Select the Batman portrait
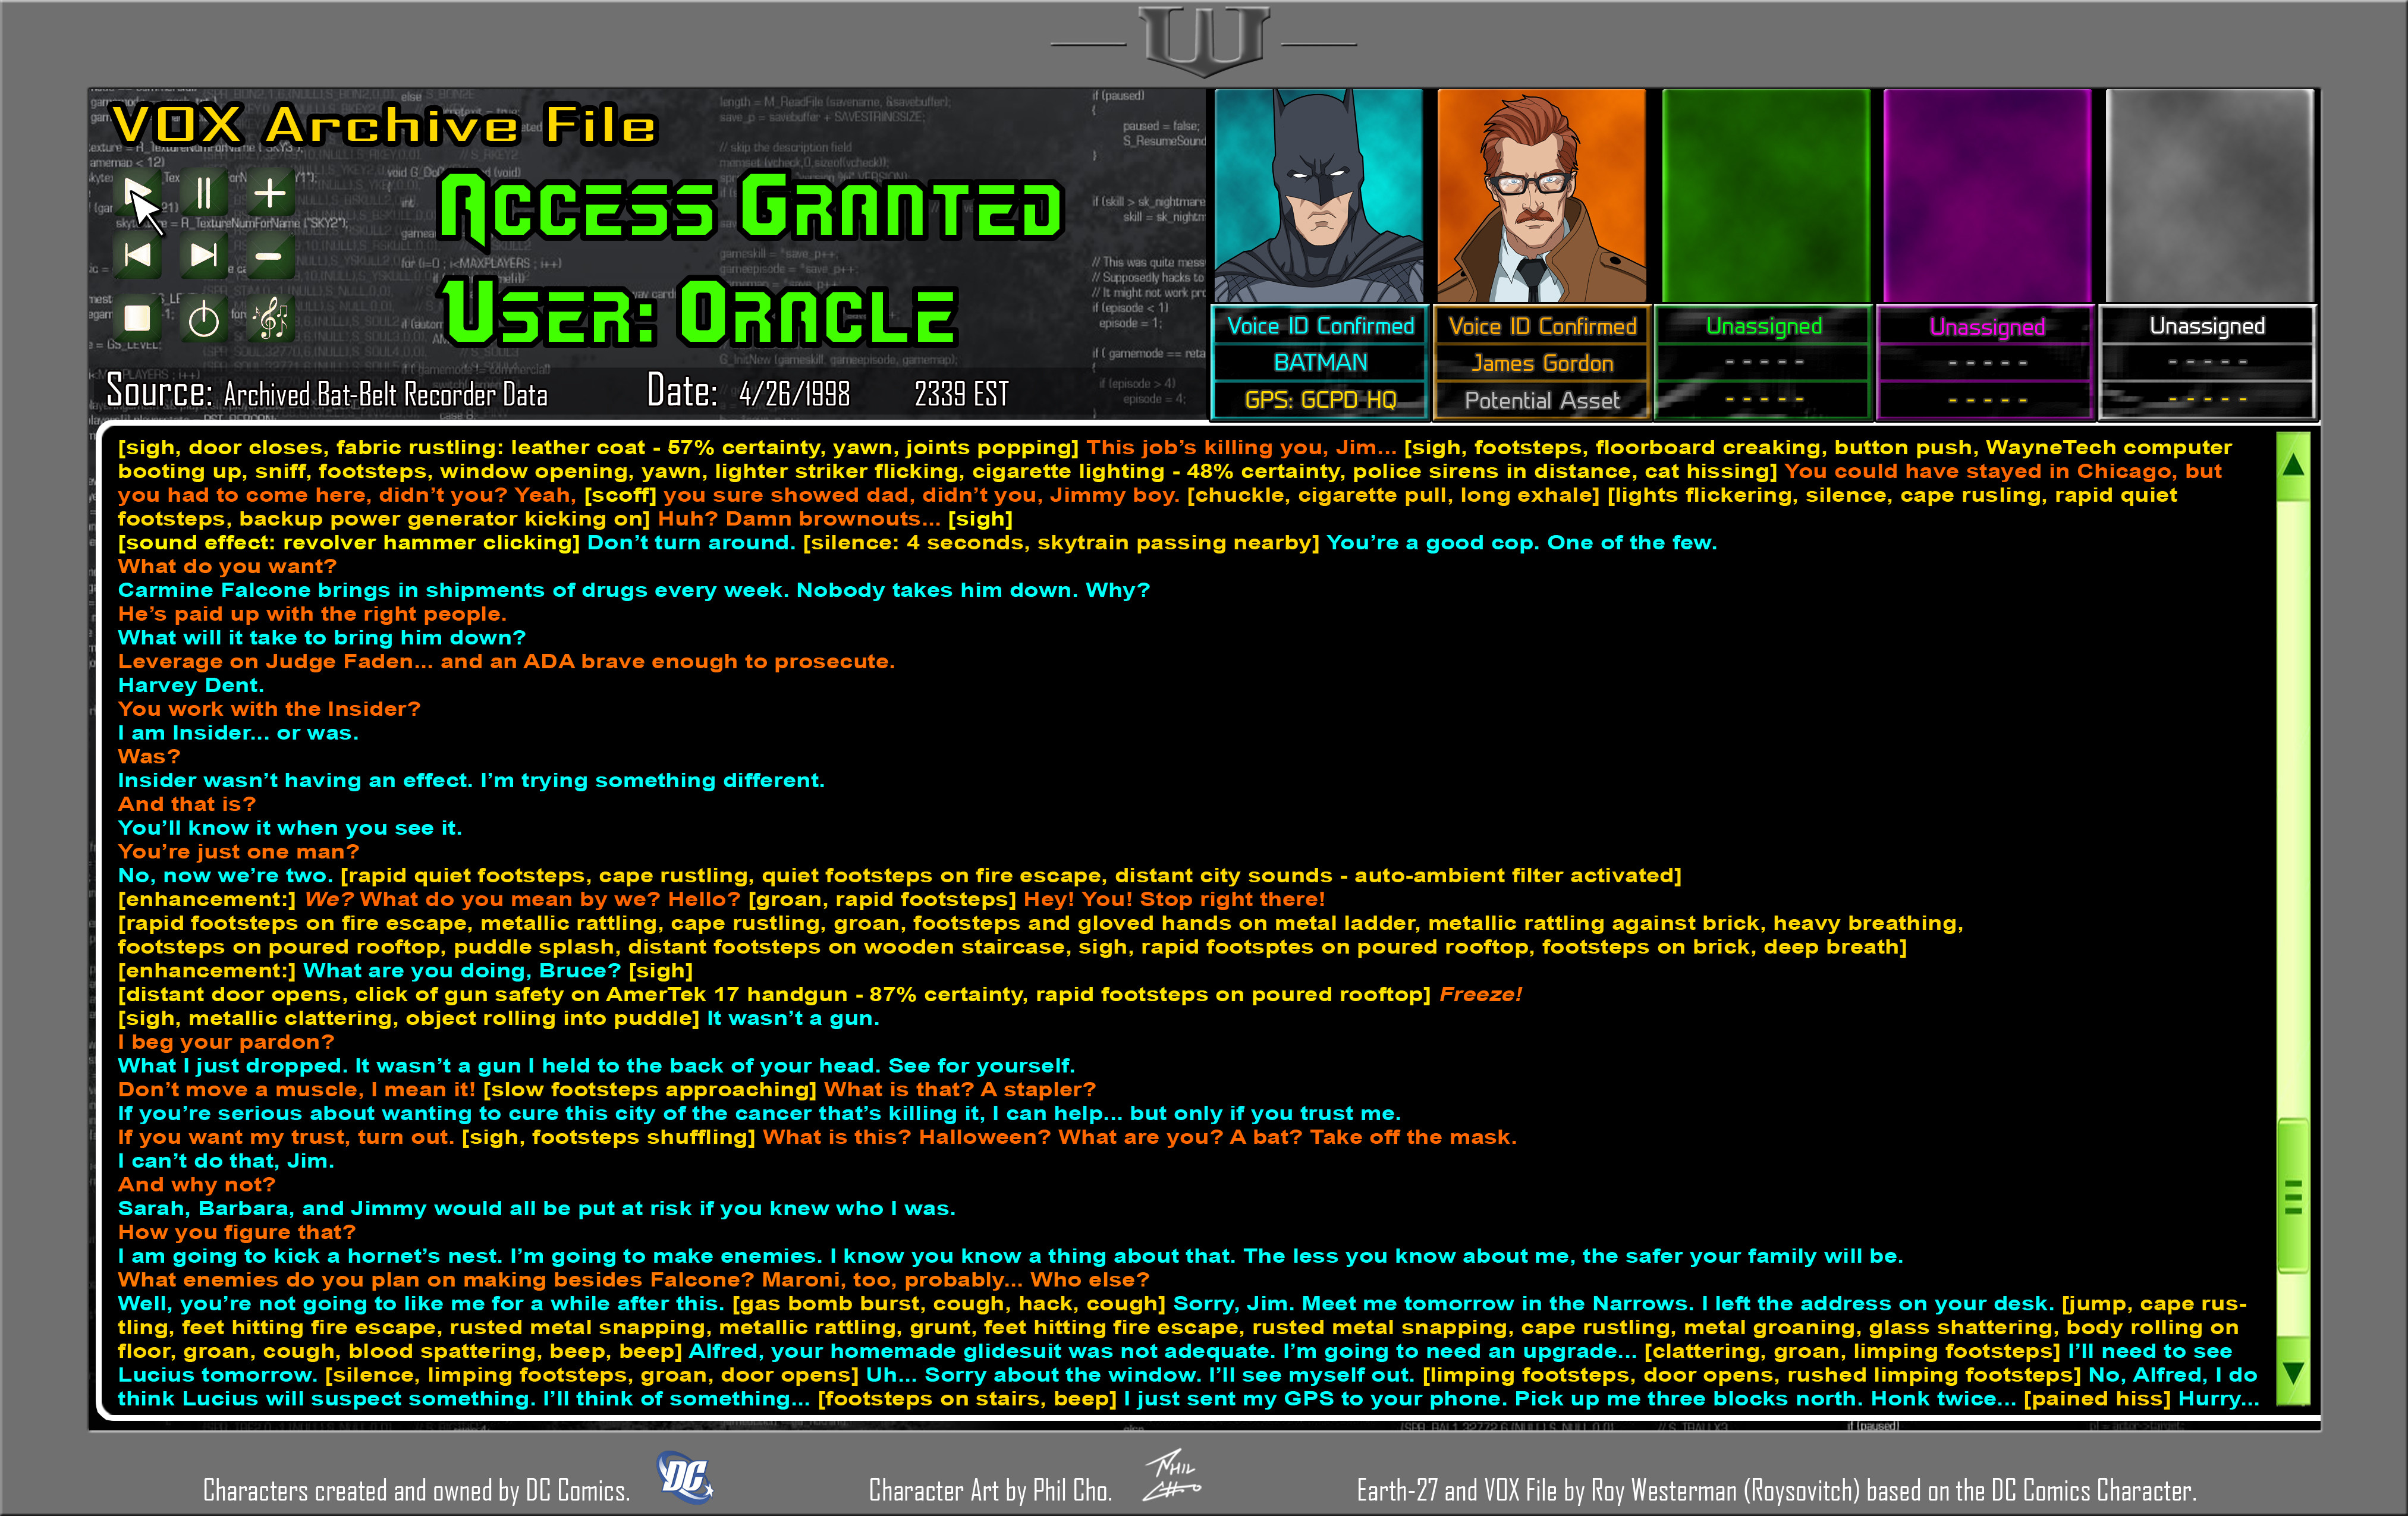The height and width of the screenshot is (1516, 2408). 1319,196
